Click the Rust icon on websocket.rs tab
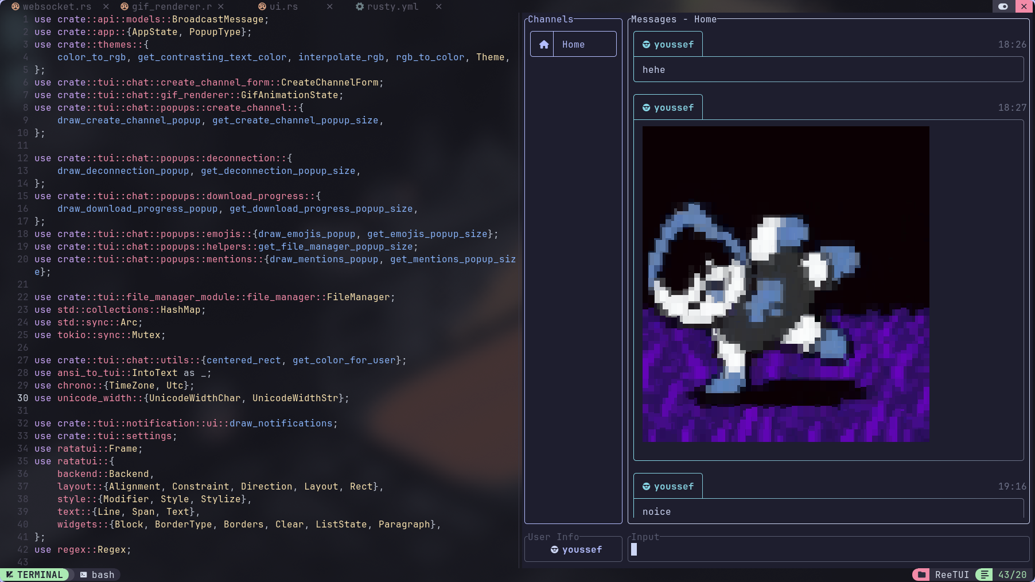 coord(15,6)
